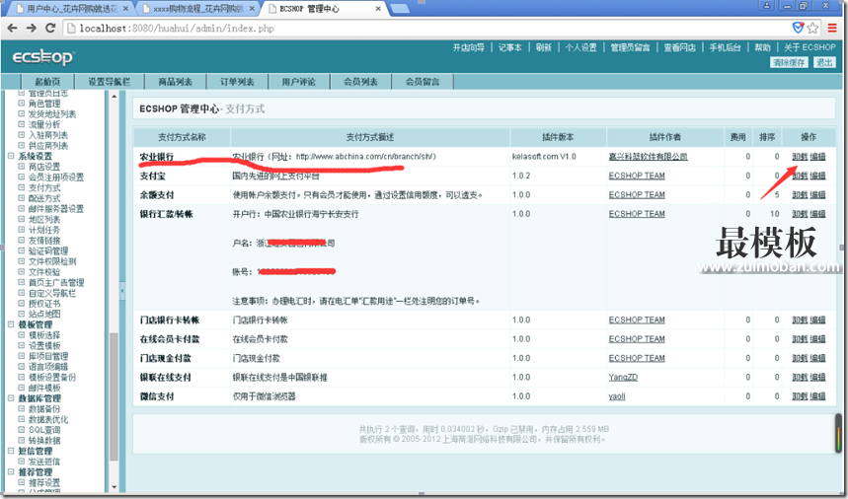Image resolution: width=848 pixels, height=499 pixels.
Task: Open the new tab button
Action: 399,9
